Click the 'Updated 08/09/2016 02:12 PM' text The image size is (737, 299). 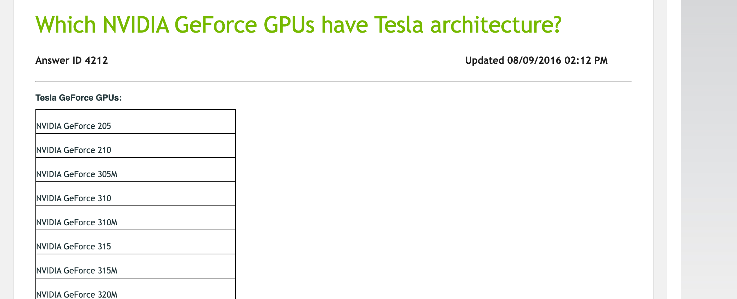(536, 61)
